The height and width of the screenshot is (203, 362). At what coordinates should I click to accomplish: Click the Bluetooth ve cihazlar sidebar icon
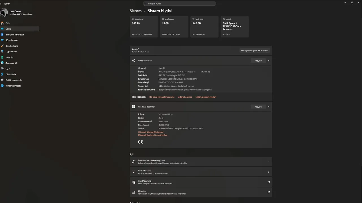pyautogui.click(x=2, y=34)
